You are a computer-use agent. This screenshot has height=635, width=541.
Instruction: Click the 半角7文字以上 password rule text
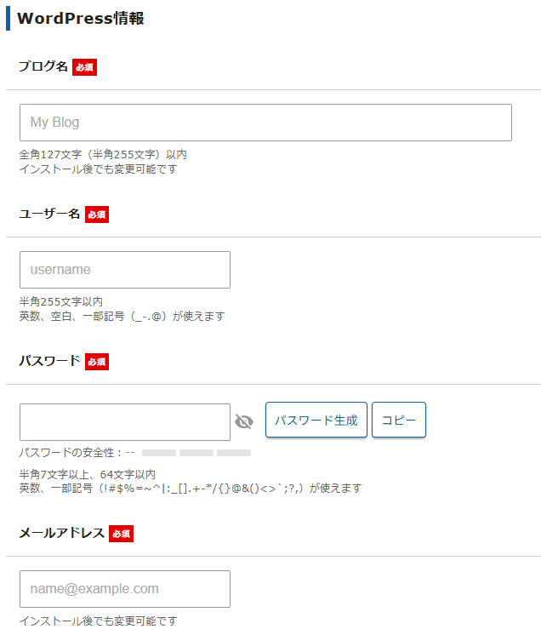(x=88, y=474)
